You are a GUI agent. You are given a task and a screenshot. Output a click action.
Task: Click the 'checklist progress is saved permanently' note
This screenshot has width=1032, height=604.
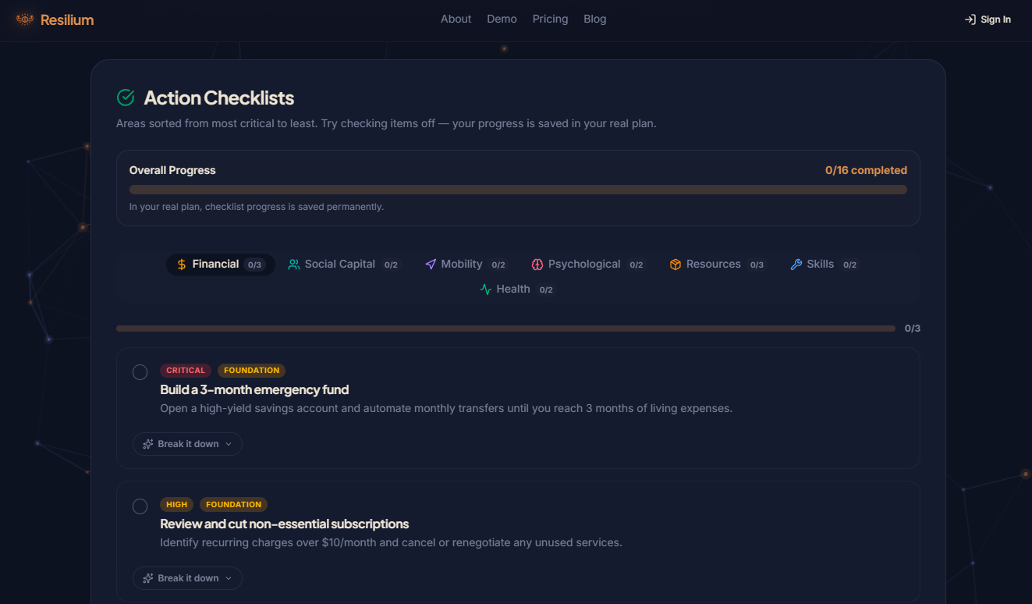(257, 207)
